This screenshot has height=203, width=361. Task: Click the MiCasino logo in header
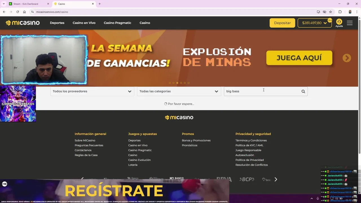tap(23, 23)
